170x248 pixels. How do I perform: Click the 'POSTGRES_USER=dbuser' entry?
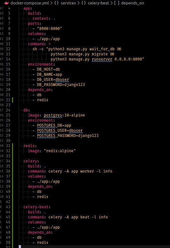pos(60,130)
